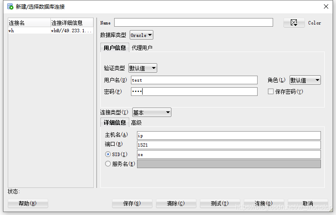Click the 连接名 column header

[29, 23]
